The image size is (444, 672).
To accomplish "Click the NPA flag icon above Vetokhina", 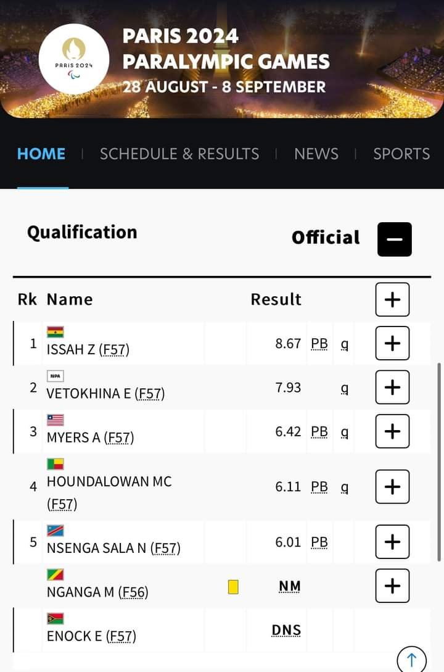I will [x=55, y=376].
